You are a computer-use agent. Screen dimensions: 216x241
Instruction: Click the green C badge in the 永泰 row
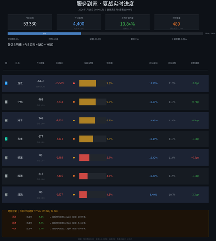6,139
